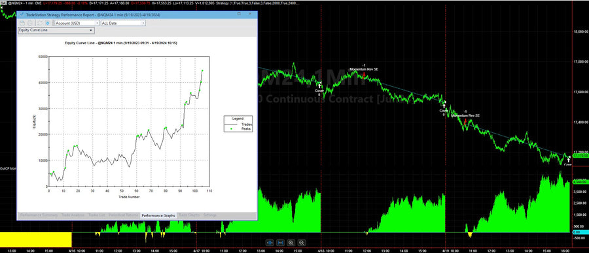Viewport: 589px width, 253px height.
Task: Click the Trade Number axis label
Action: pos(129,196)
